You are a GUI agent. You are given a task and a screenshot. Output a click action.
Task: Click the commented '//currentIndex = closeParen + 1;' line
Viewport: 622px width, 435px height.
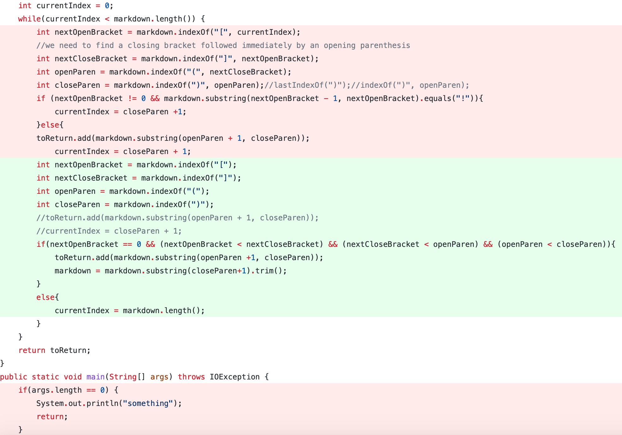[109, 231]
